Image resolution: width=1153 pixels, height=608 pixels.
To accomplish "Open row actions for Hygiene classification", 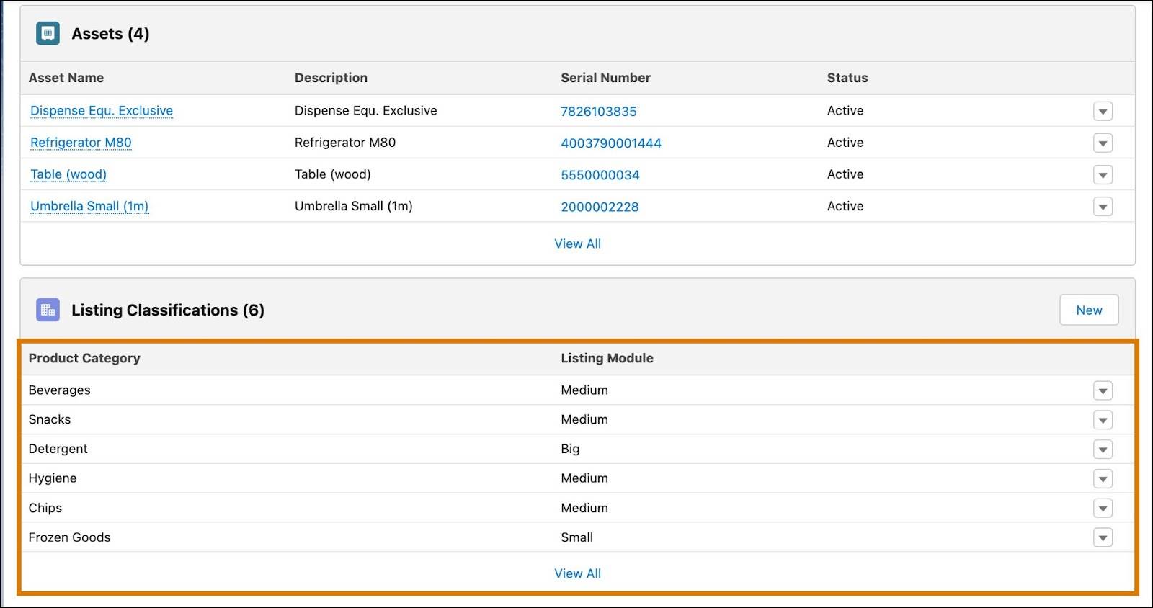I will (1103, 478).
